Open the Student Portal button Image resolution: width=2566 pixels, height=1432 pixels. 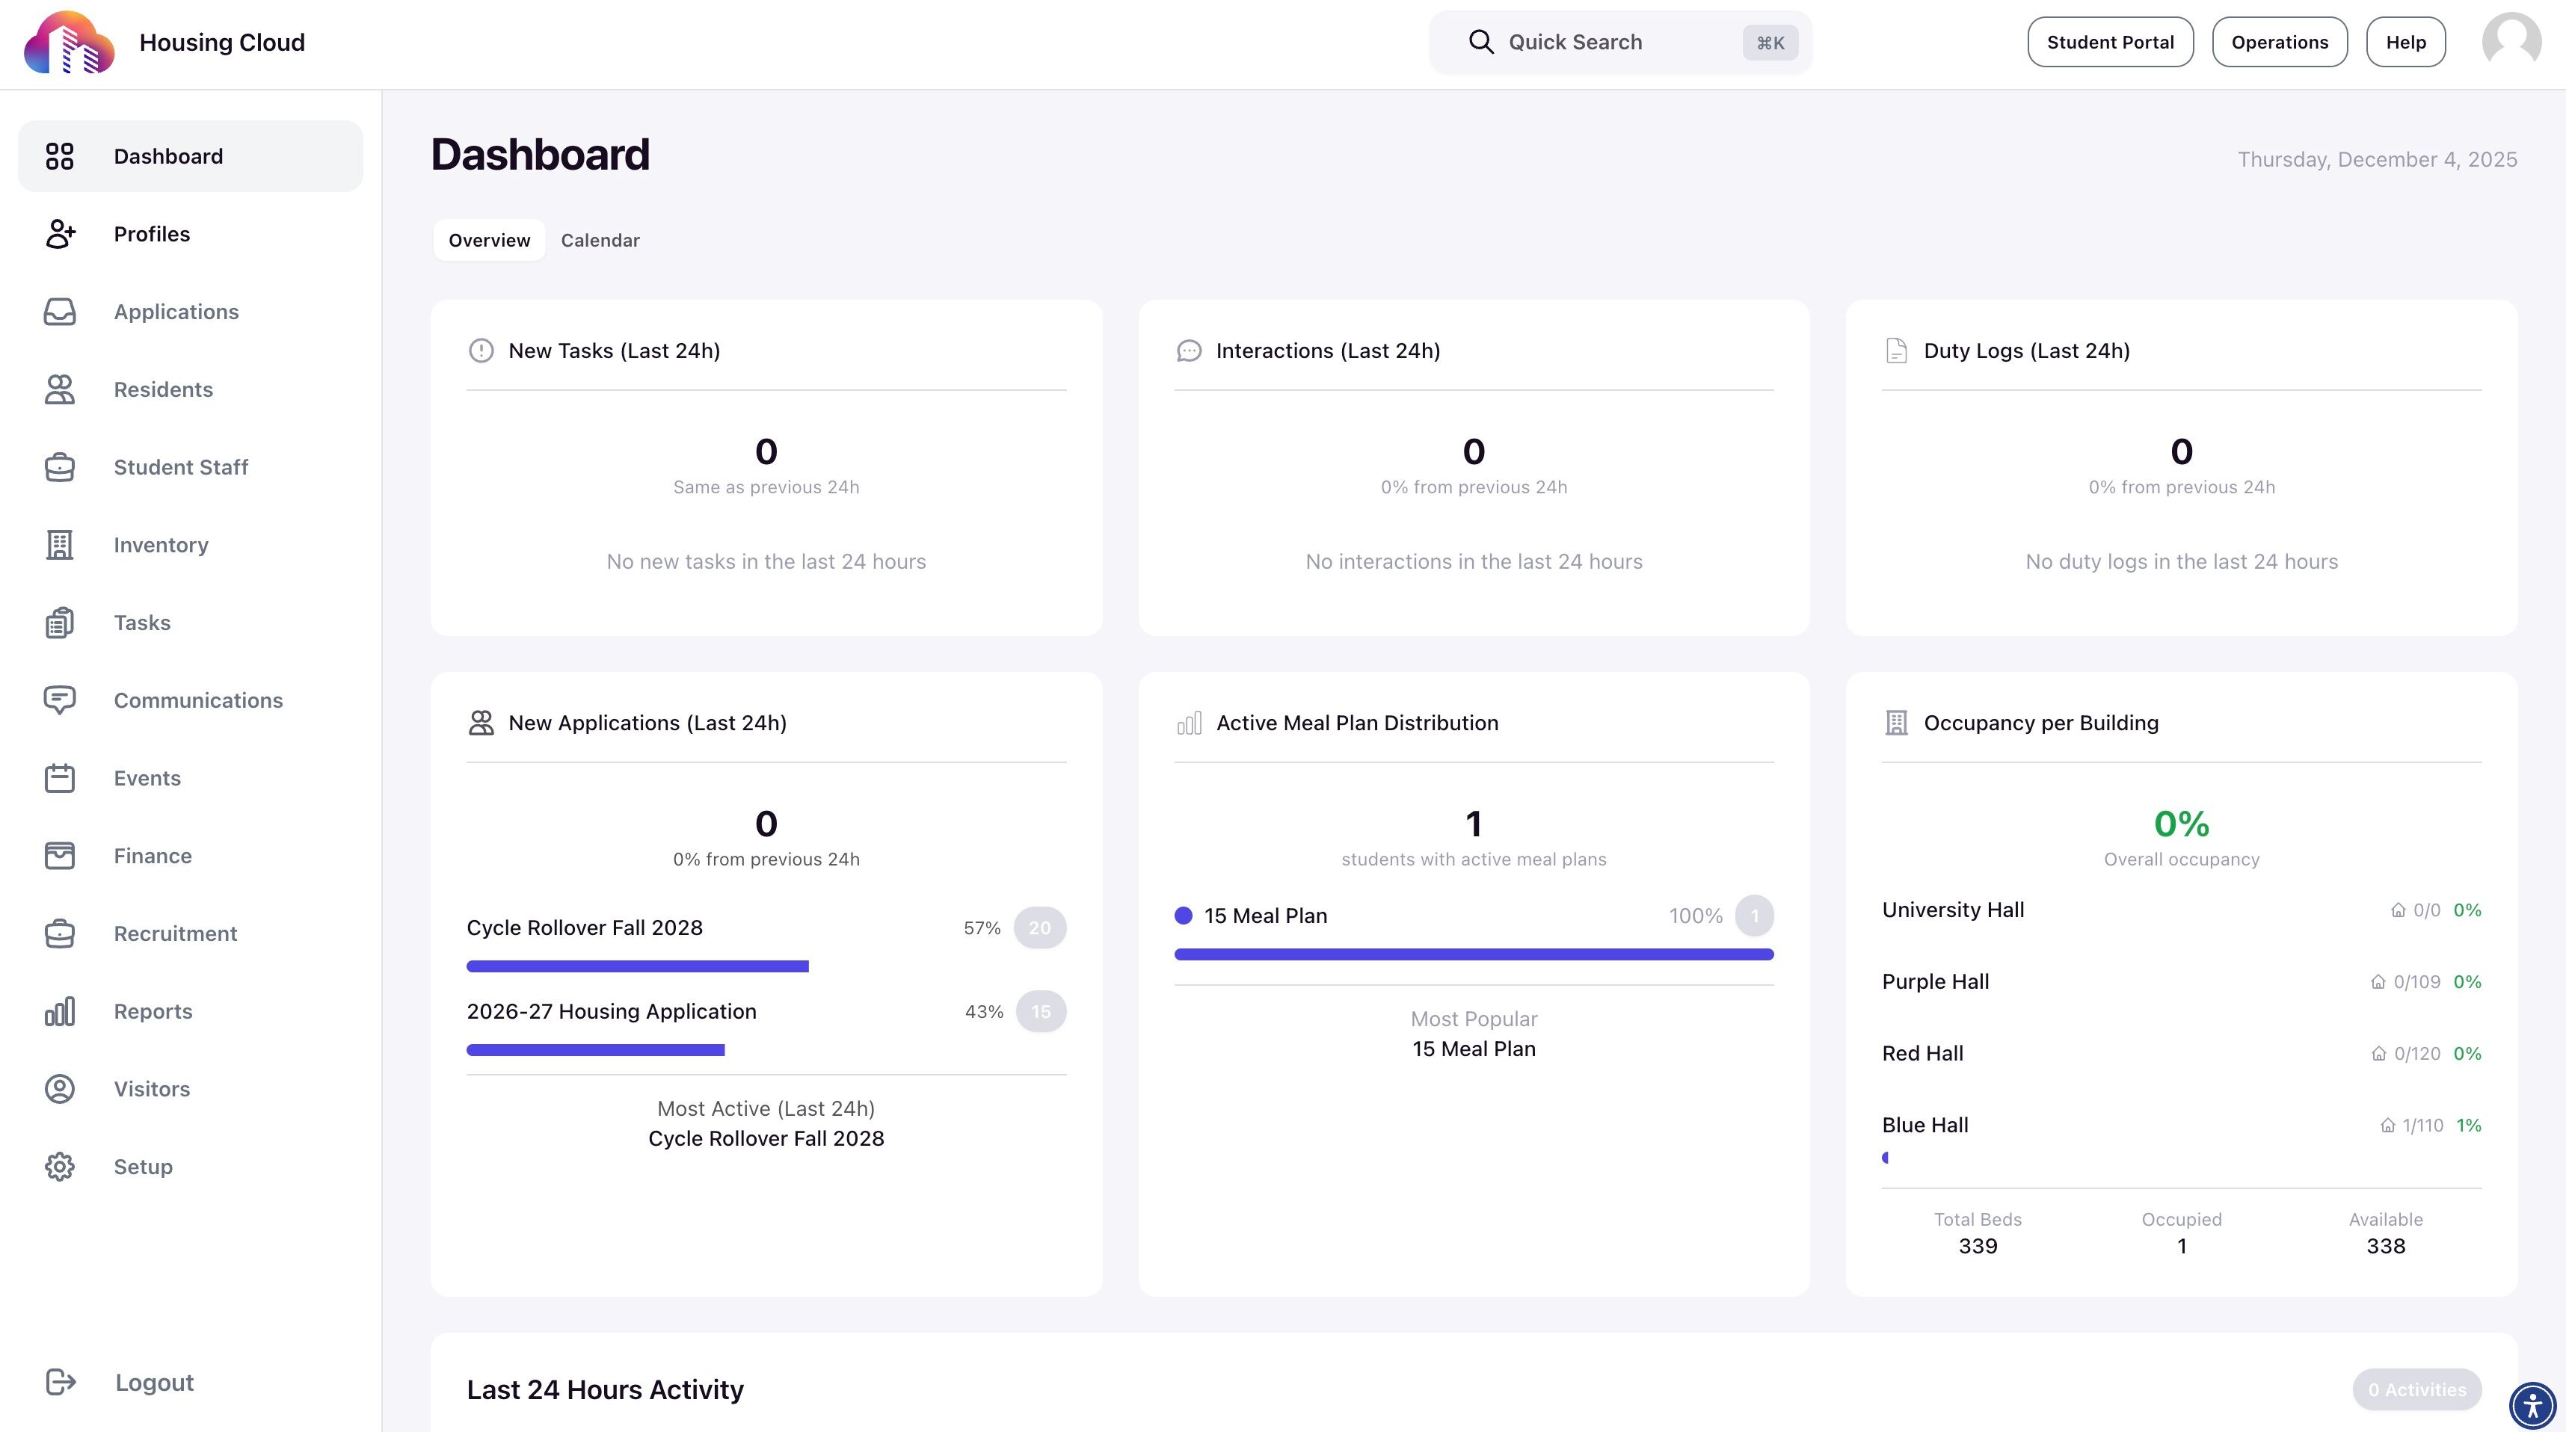click(x=2110, y=42)
